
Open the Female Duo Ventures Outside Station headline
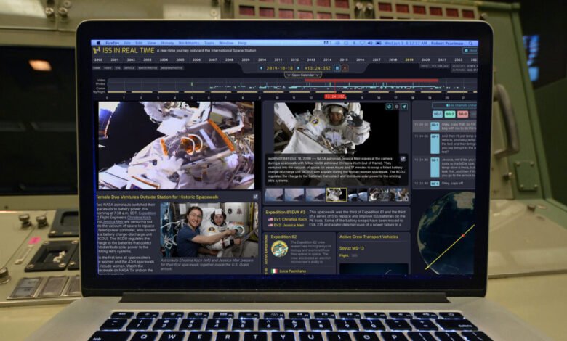[157, 197]
